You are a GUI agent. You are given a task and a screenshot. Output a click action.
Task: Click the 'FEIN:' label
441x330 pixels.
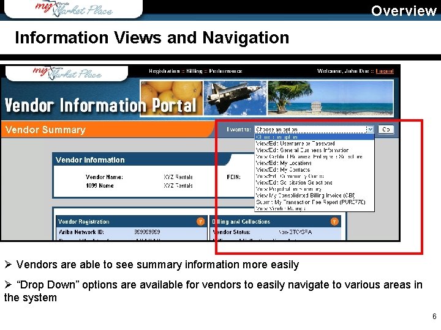[233, 177]
